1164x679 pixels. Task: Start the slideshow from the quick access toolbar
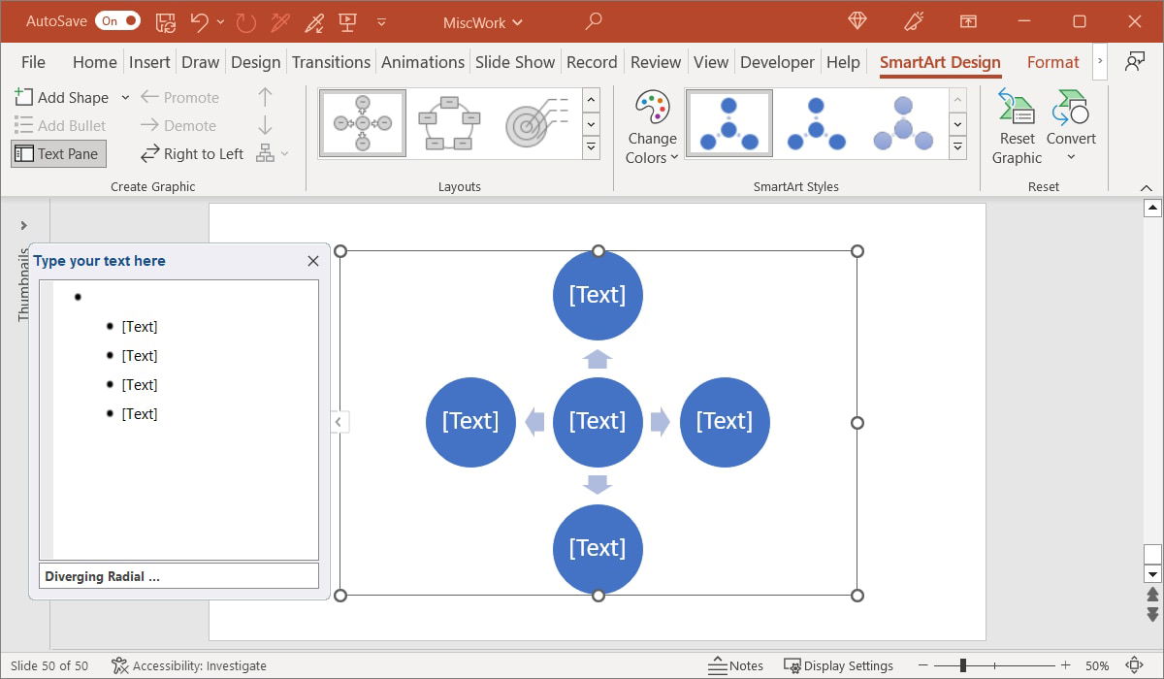point(346,20)
